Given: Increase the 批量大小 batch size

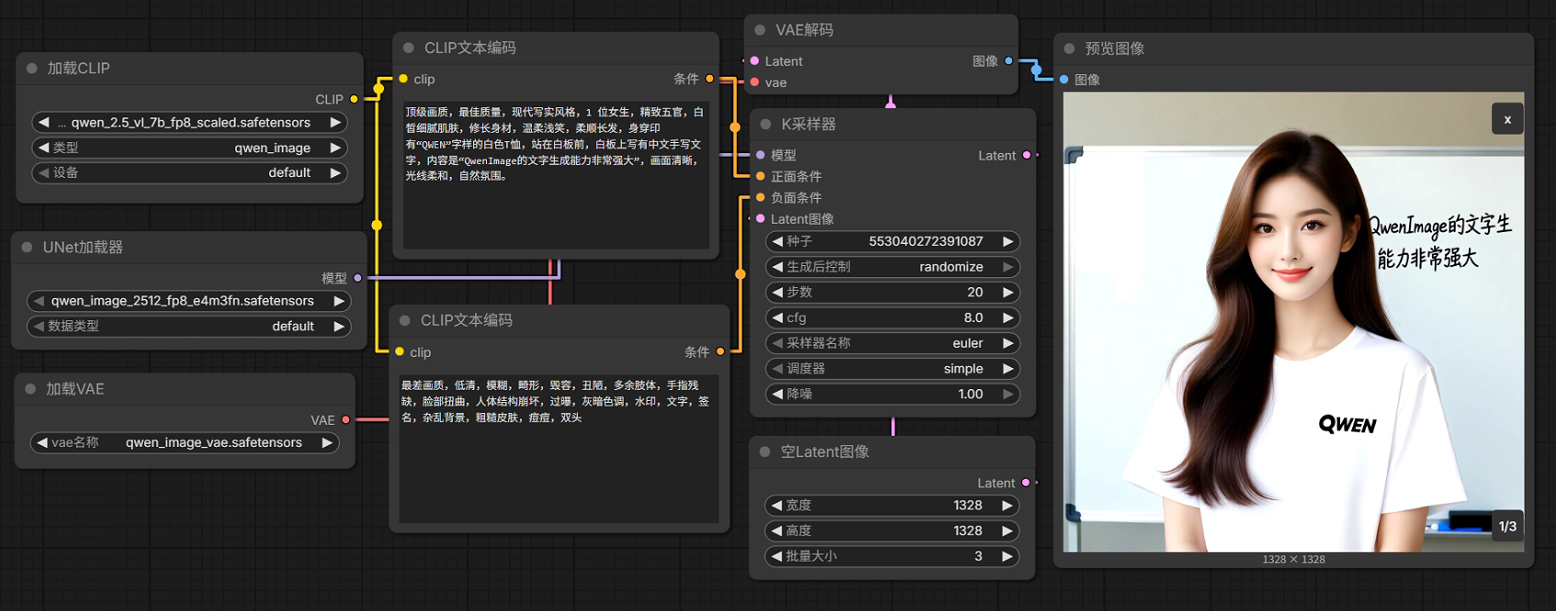Looking at the screenshot, I should [x=1007, y=556].
